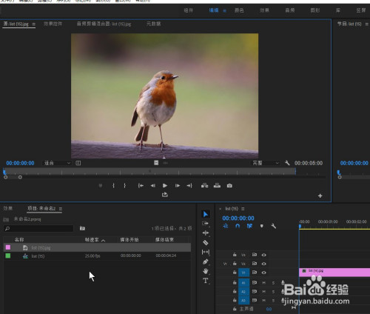Toggle the lock on track V3

(235, 255)
